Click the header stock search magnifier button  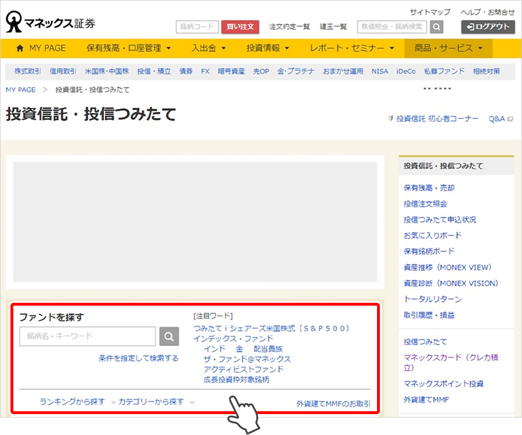pyautogui.click(x=436, y=27)
